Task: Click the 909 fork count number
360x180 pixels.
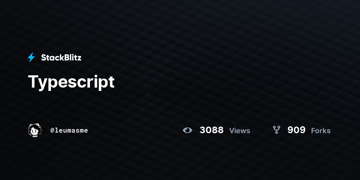Action: pyautogui.click(x=296, y=130)
